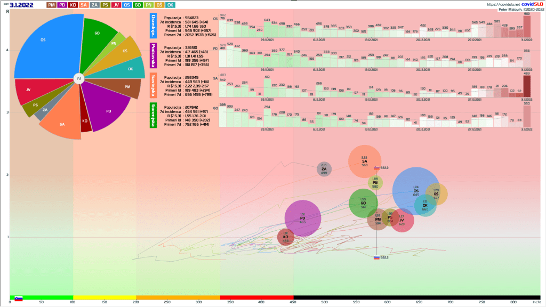Select the purple PD bubble
Viewport: 546px width, 307px height.
point(302,218)
